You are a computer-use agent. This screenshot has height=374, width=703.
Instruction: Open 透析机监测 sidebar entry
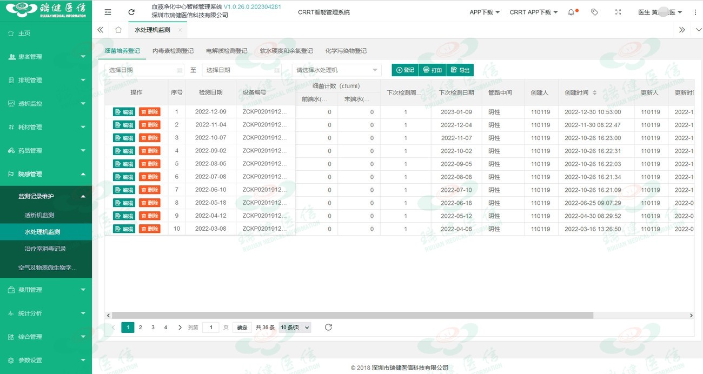[46, 215]
